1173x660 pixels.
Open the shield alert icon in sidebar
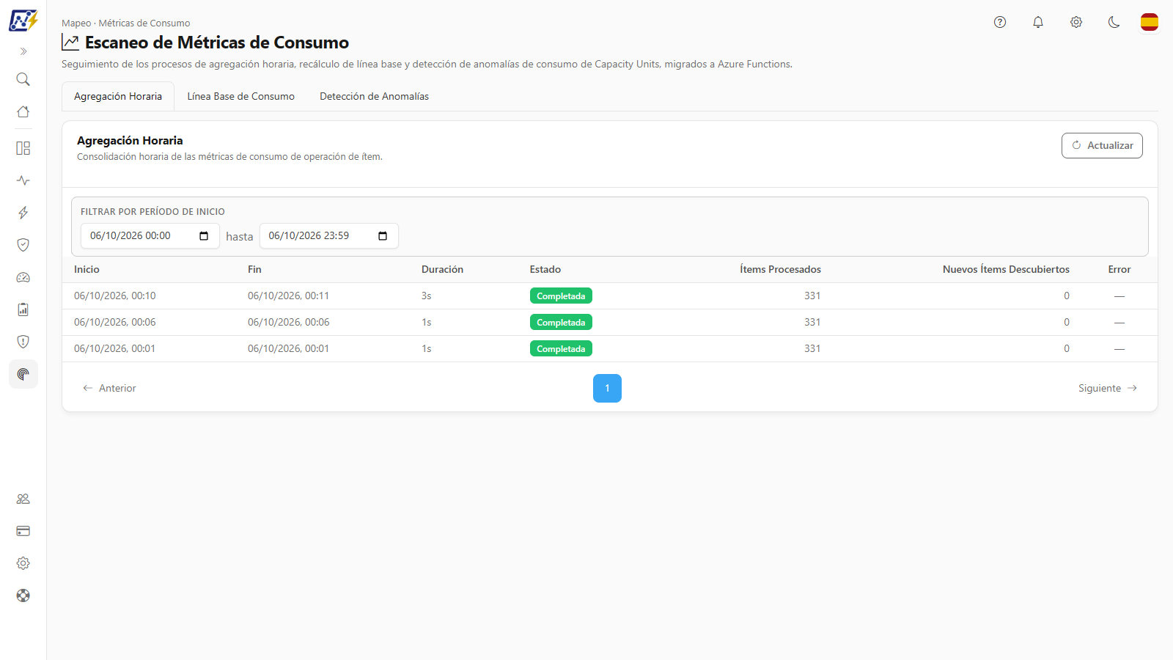(x=23, y=342)
